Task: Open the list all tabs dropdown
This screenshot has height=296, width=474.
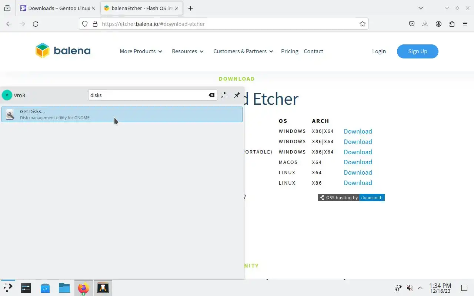Action: [x=420, y=8]
